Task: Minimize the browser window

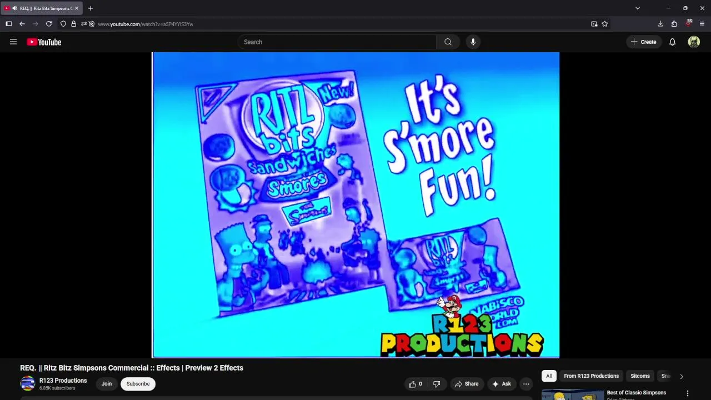Action: click(668, 8)
